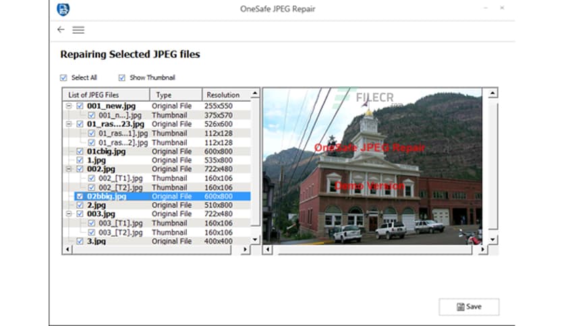Click the 526x600 resolution value

pos(219,124)
